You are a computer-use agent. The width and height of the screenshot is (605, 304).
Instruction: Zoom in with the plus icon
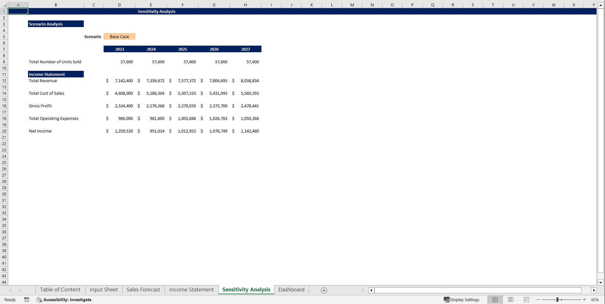point(585,300)
